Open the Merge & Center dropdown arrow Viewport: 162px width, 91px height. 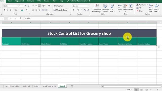[x=69, y=10]
